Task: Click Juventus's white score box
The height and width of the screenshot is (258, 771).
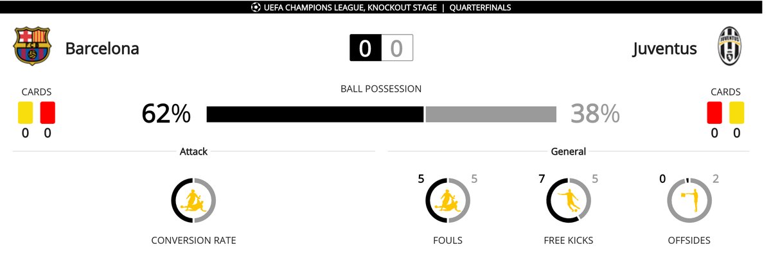Action: [397, 49]
